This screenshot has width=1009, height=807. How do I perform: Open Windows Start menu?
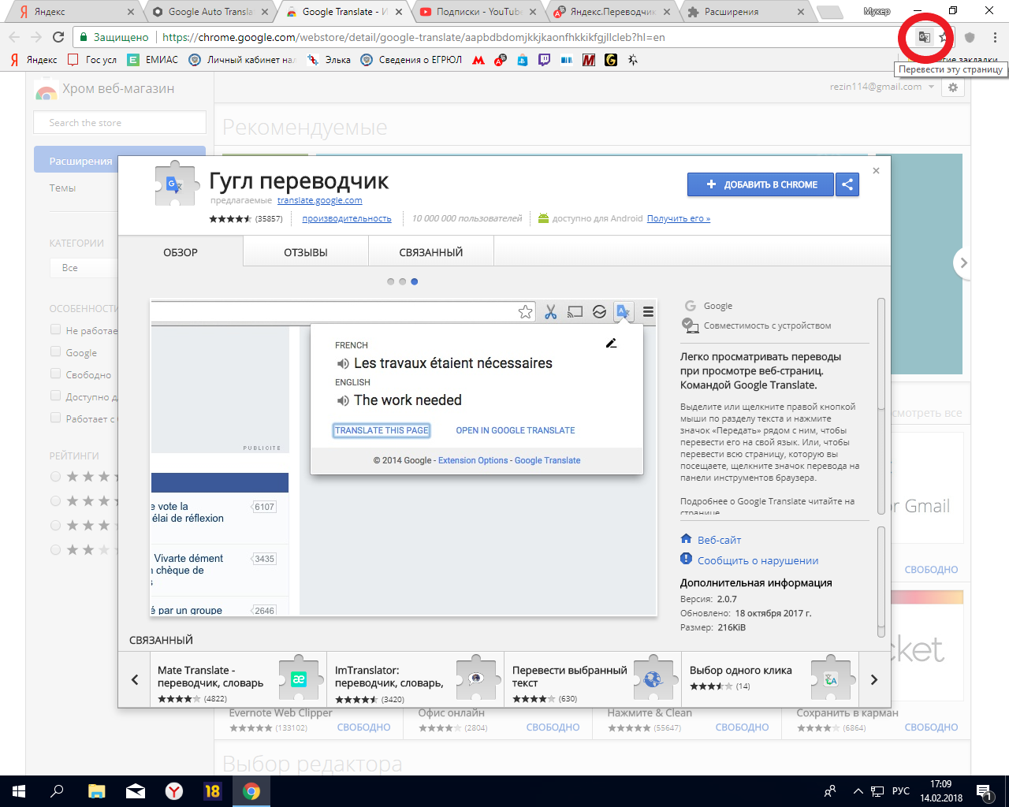click(x=19, y=791)
